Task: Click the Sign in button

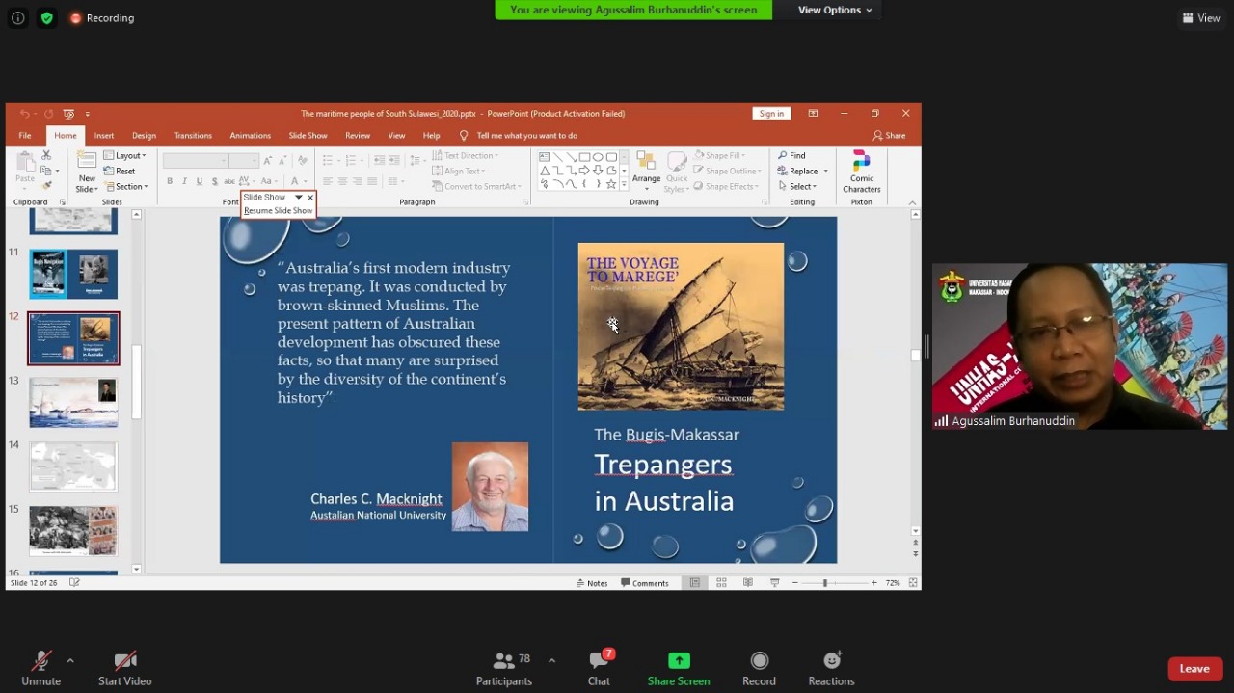Action: 771,114
